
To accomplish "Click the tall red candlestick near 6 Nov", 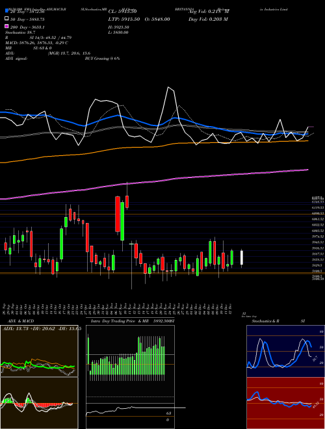I will click(x=118, y=214).
